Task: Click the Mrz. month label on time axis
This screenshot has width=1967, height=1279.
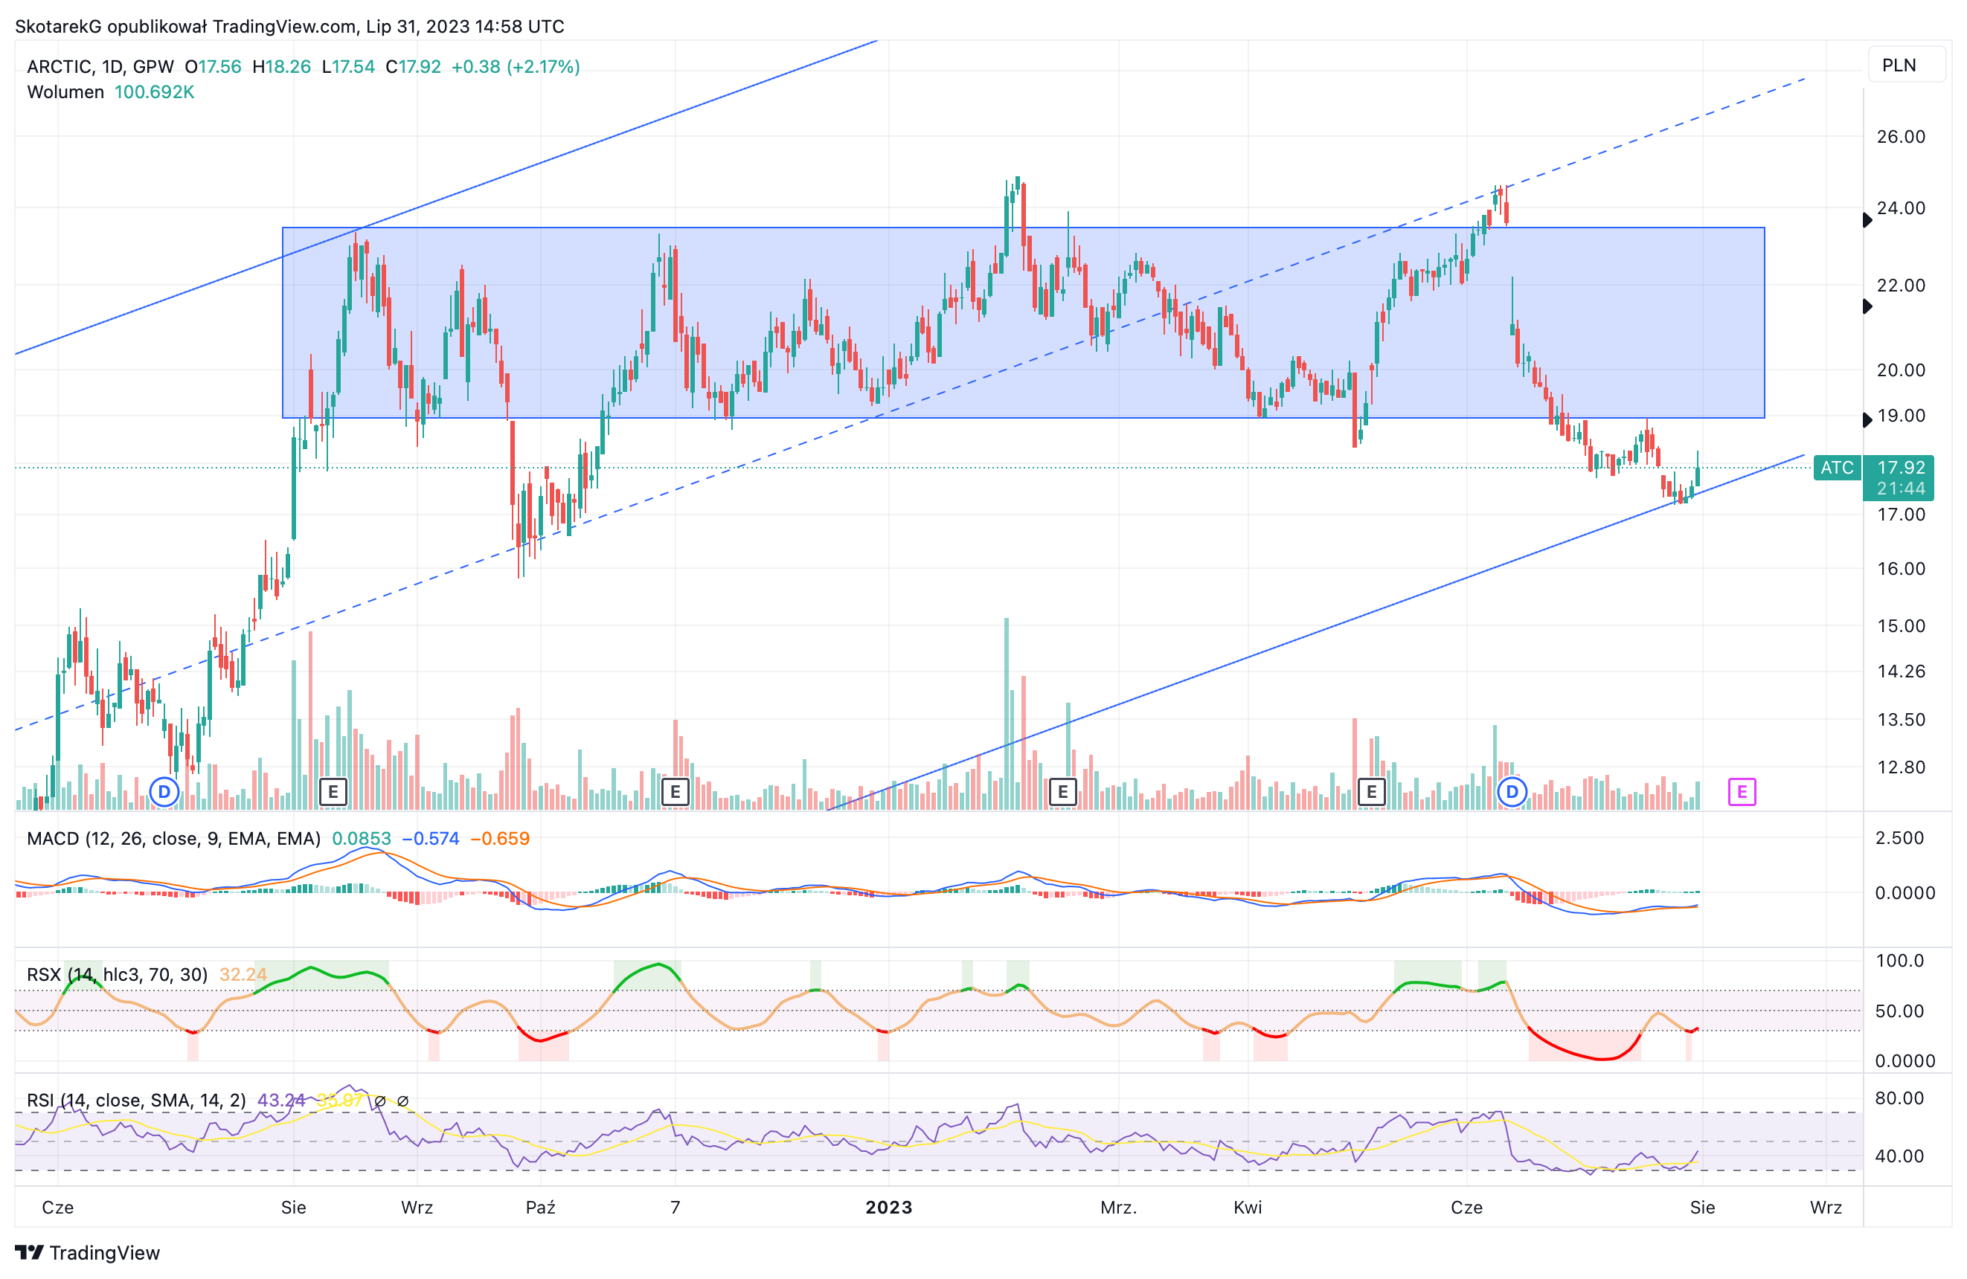Action: pos(1118,1207)
